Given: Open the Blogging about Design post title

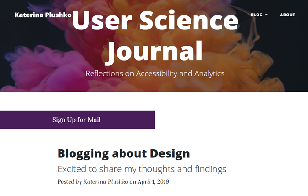Looking at the screenshot, I should point(124,154).
